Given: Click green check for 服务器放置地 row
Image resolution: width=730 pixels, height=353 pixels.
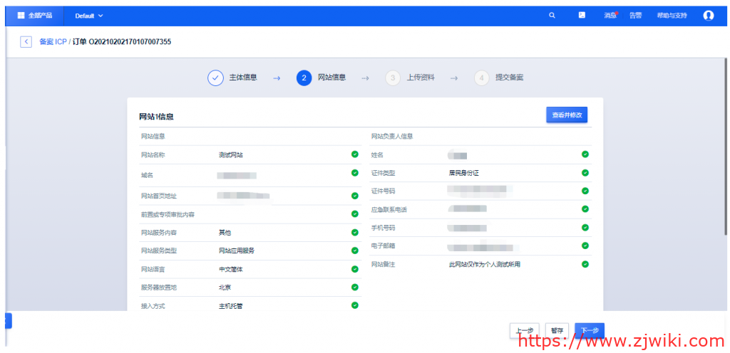Looking at the screenshot, I should [x=355, y=287].
